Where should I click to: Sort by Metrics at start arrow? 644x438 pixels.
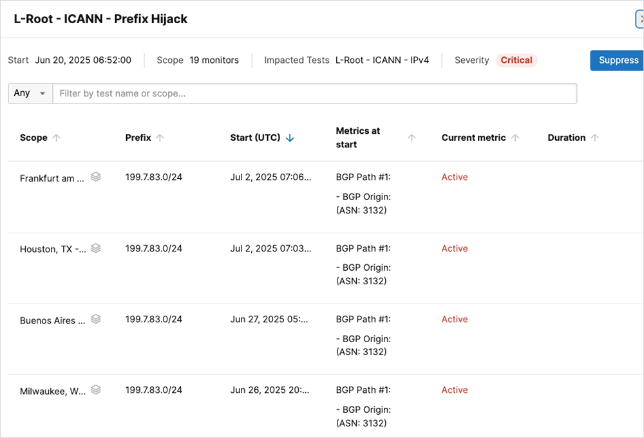pyautogui.click(x=412, y=138)
